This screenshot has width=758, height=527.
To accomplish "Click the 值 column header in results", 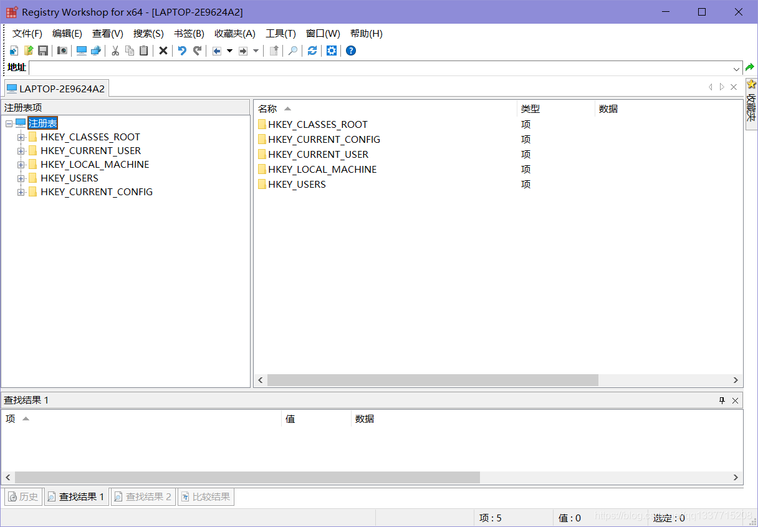I will click(x=316, y=419).
